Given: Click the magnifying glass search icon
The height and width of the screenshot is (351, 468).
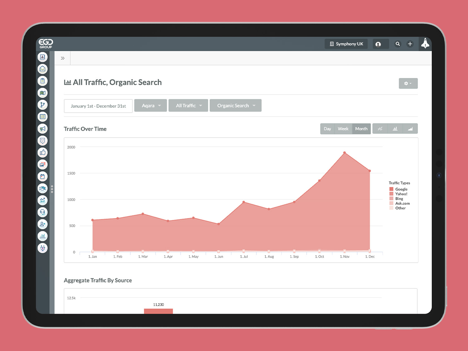Looking at the screenshot, I should tap(397, 44).
